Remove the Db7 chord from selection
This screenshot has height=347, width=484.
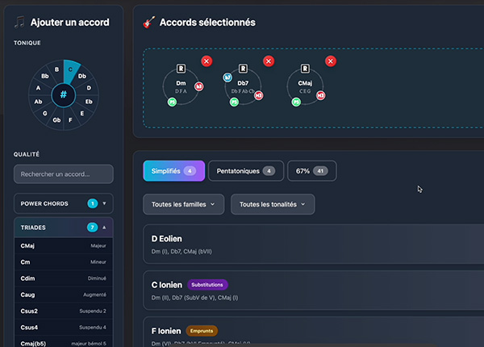[269, 61]
